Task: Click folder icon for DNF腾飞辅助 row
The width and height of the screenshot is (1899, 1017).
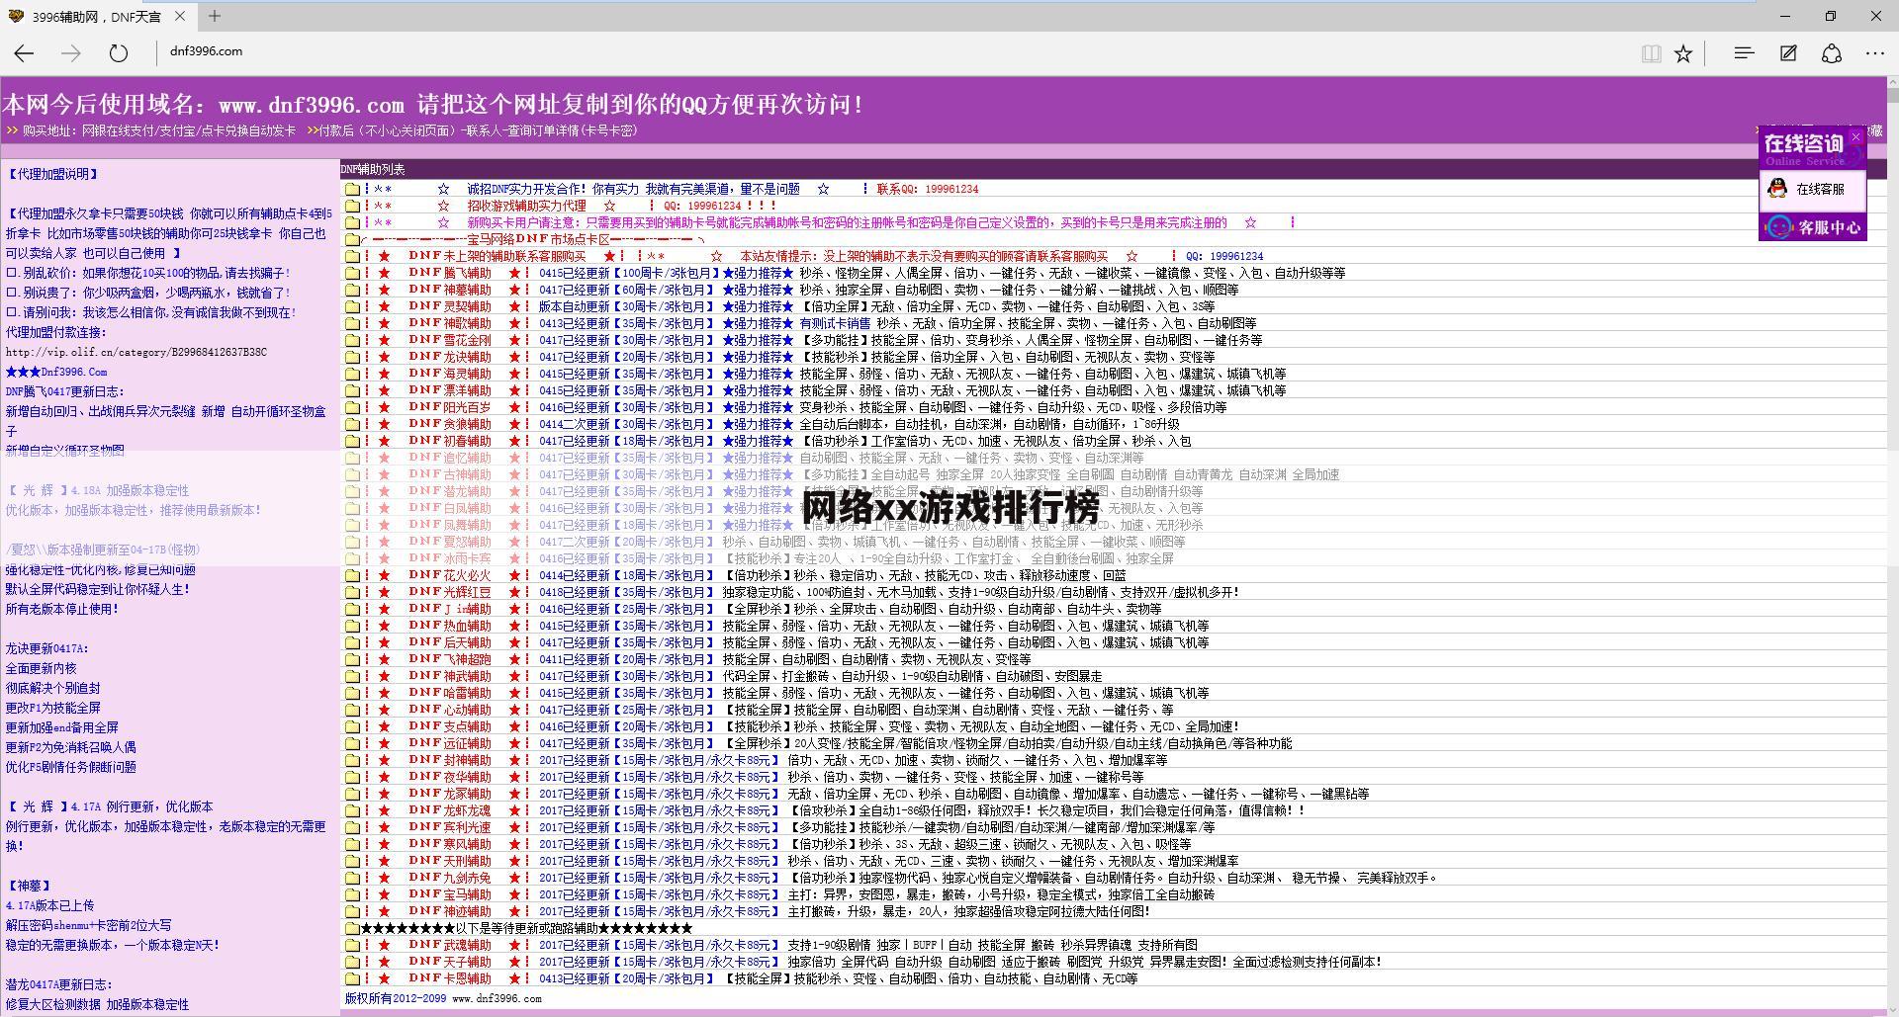Action: click(352, 274)
